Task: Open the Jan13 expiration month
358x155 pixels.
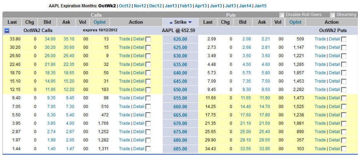Action: pyautogui.click(x=171, y=6)
